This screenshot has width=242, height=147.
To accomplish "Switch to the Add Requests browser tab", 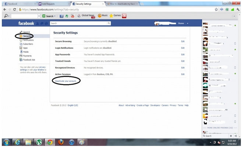I will coord(54,4).
